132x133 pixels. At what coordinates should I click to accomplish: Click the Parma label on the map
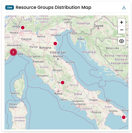click(x=34, y=47)
